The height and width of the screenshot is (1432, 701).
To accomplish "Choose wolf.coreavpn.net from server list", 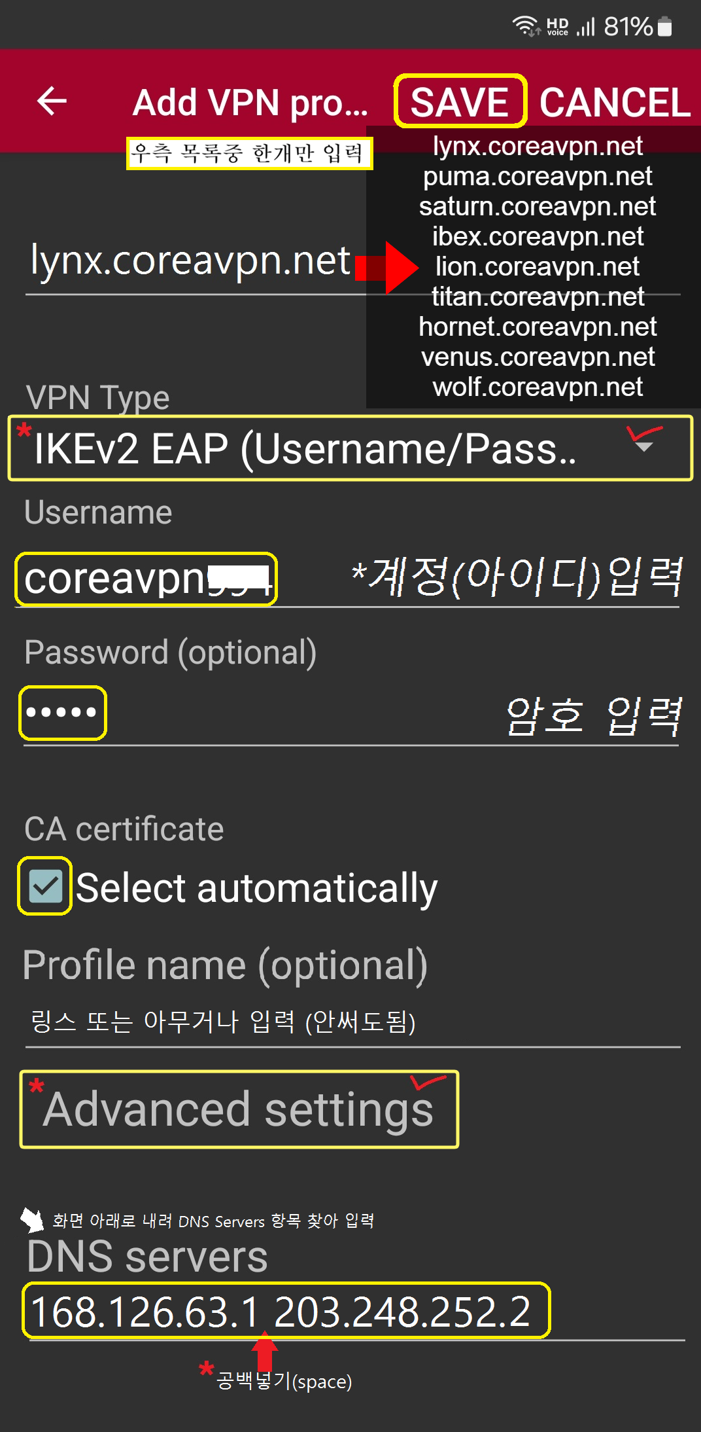I will pyautogui.click(x=538, y=387).
